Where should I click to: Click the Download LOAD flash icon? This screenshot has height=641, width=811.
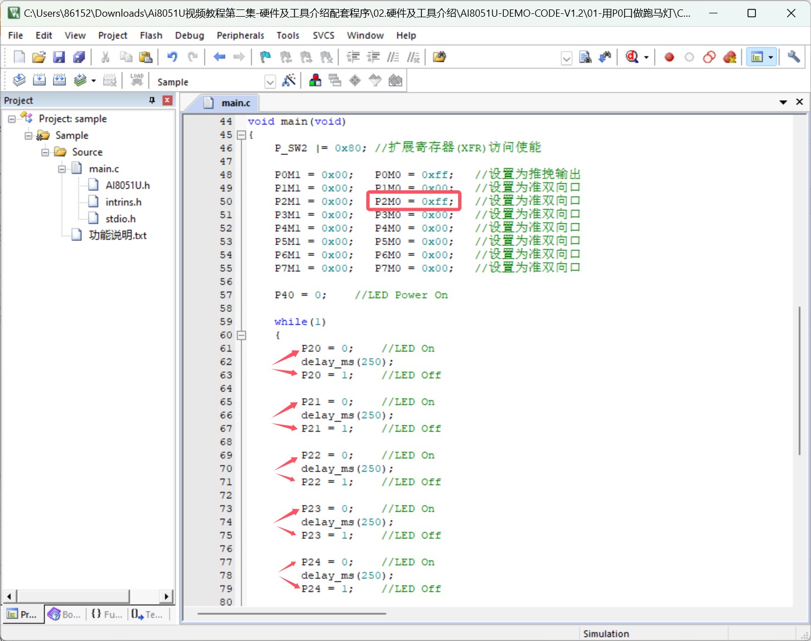pyautogui.click(x=137, y=81)
